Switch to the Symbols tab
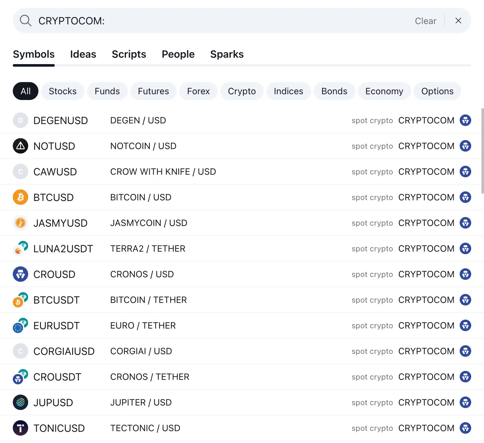 click(34, 54)
